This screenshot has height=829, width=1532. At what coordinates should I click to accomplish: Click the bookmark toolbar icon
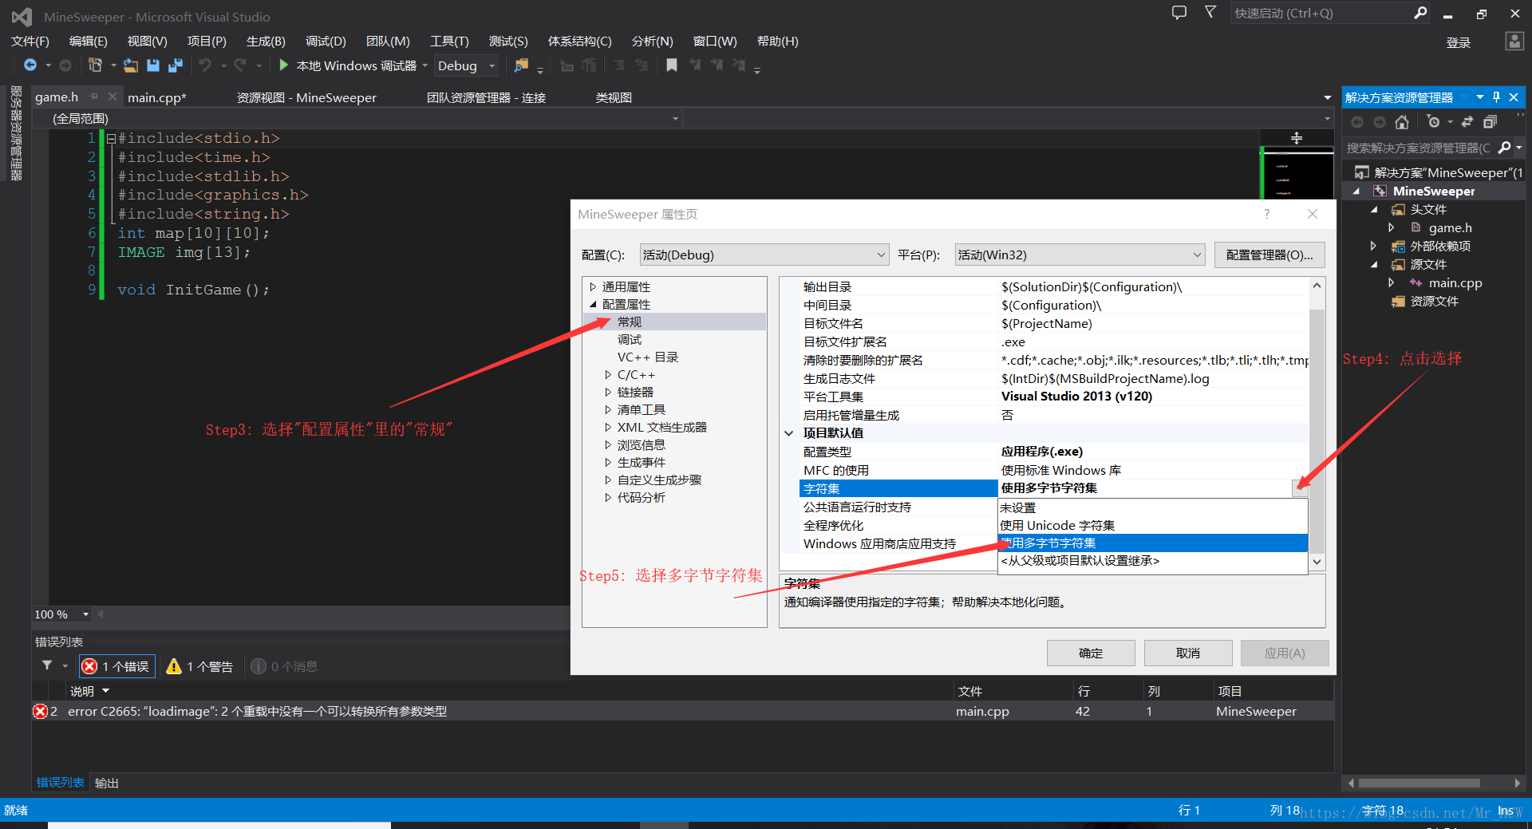[672, 65]
